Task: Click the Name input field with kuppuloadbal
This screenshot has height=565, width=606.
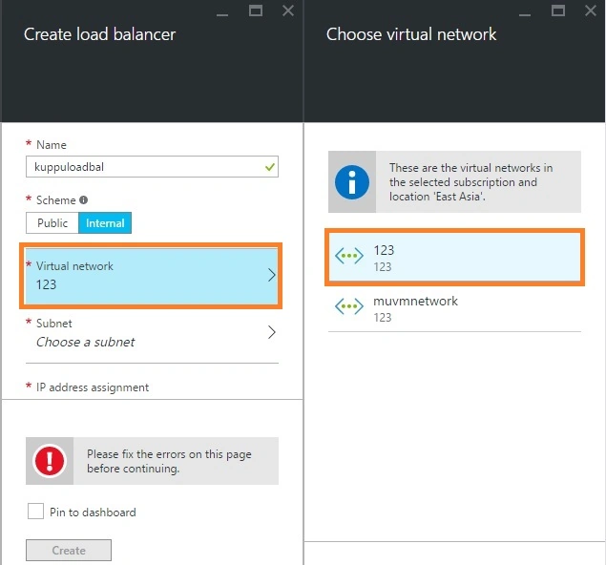Action: pos(152,167)
